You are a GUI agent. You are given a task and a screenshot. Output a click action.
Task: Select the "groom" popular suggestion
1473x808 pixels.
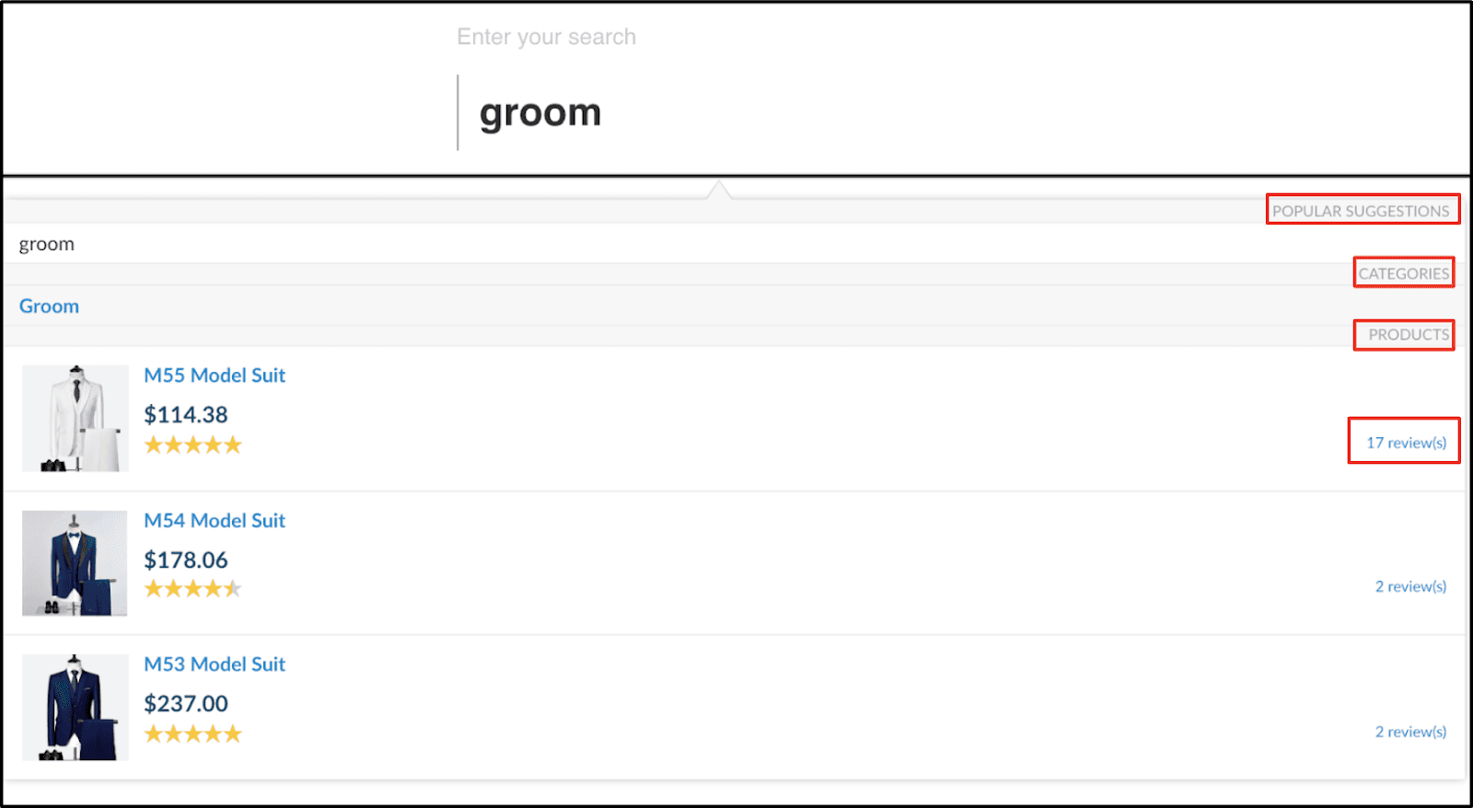(47, 245)
